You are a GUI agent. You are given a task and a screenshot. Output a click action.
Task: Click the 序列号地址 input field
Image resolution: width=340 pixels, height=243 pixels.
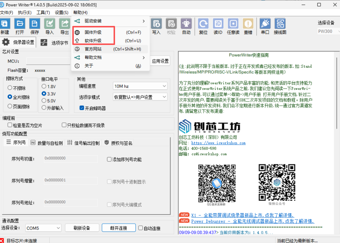71,202
